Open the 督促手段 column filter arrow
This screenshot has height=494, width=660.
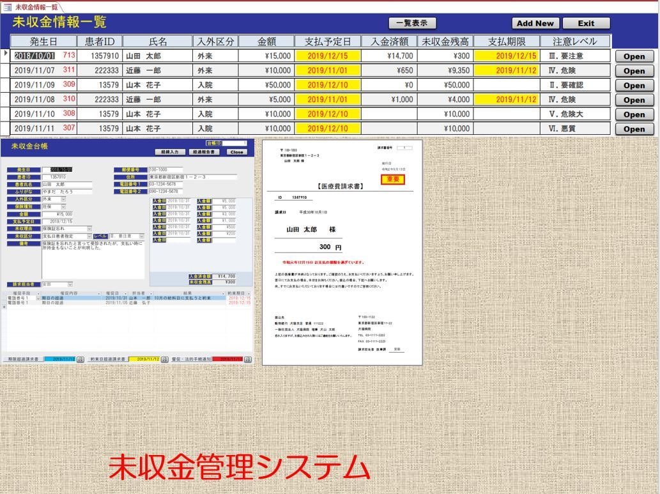pyautogui.click(x=38, y=293)
